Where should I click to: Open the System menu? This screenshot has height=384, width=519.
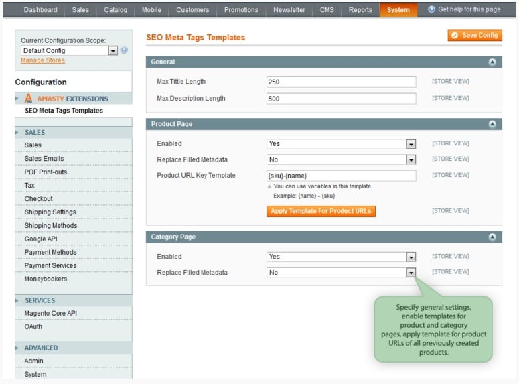click(x=398, y=10)
